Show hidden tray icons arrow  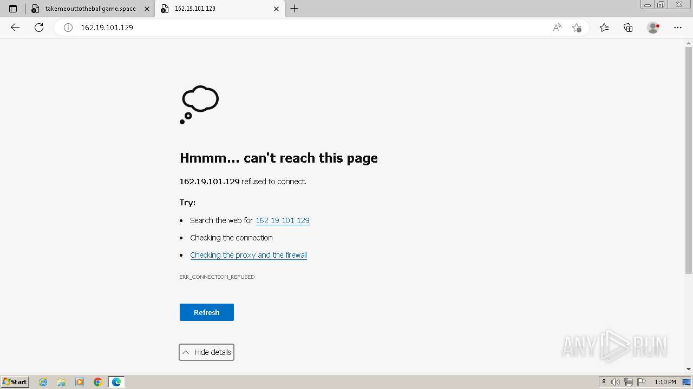coord(604,382)
